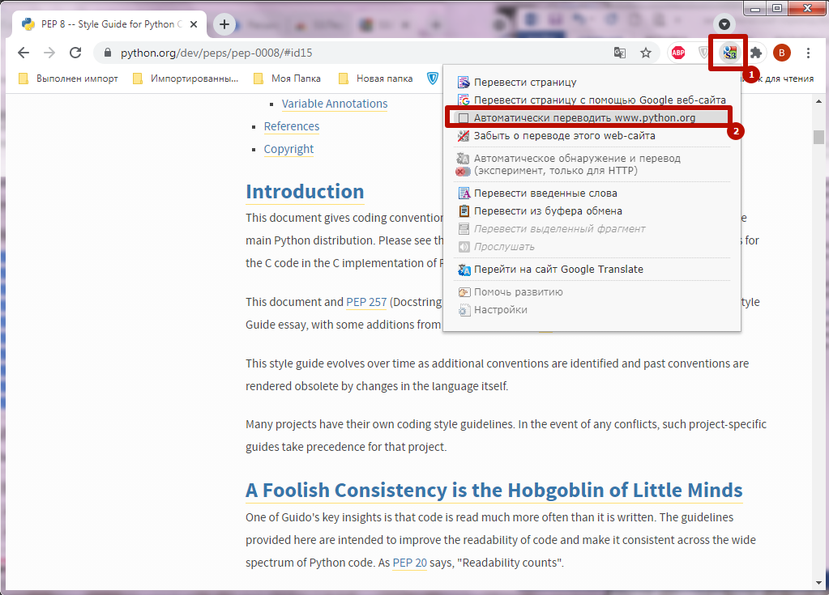Open the ABP Adblock Plus extension
The height and width of the screenshot is (595, 829).
click(x=678, y=53)
